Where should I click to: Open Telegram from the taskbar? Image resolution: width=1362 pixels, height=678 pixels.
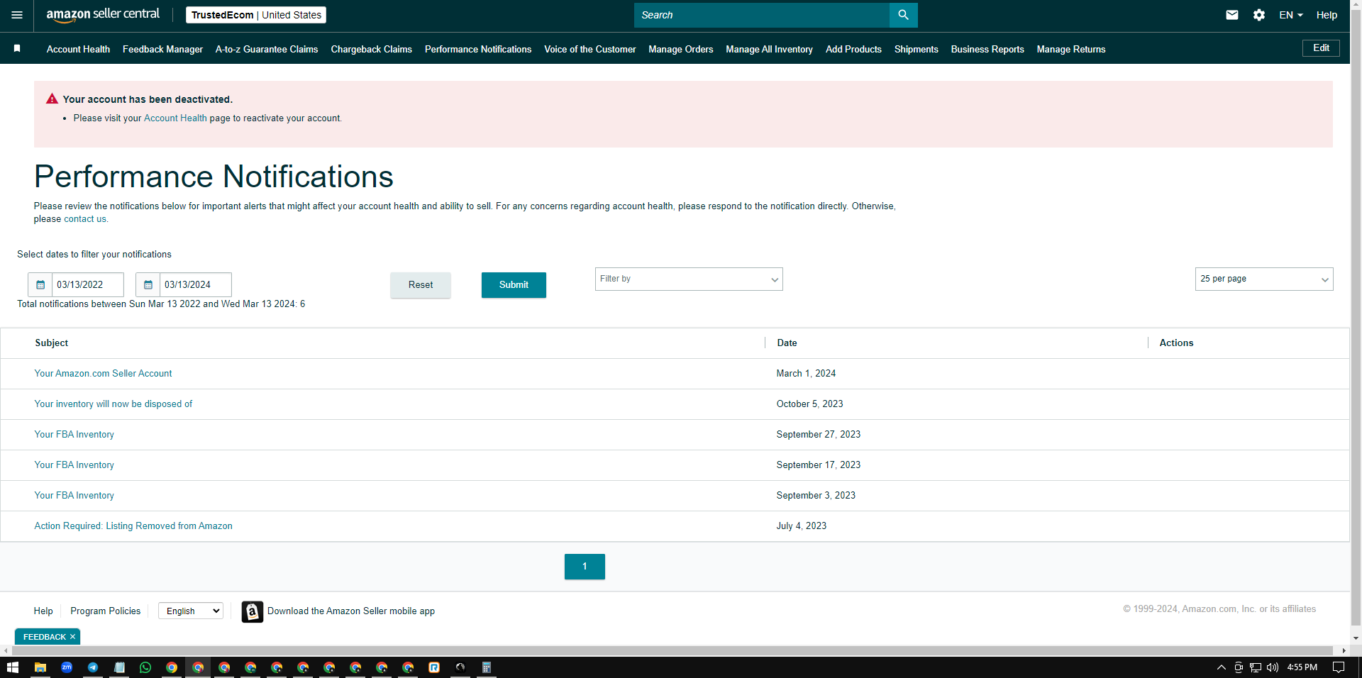[93, 667]
